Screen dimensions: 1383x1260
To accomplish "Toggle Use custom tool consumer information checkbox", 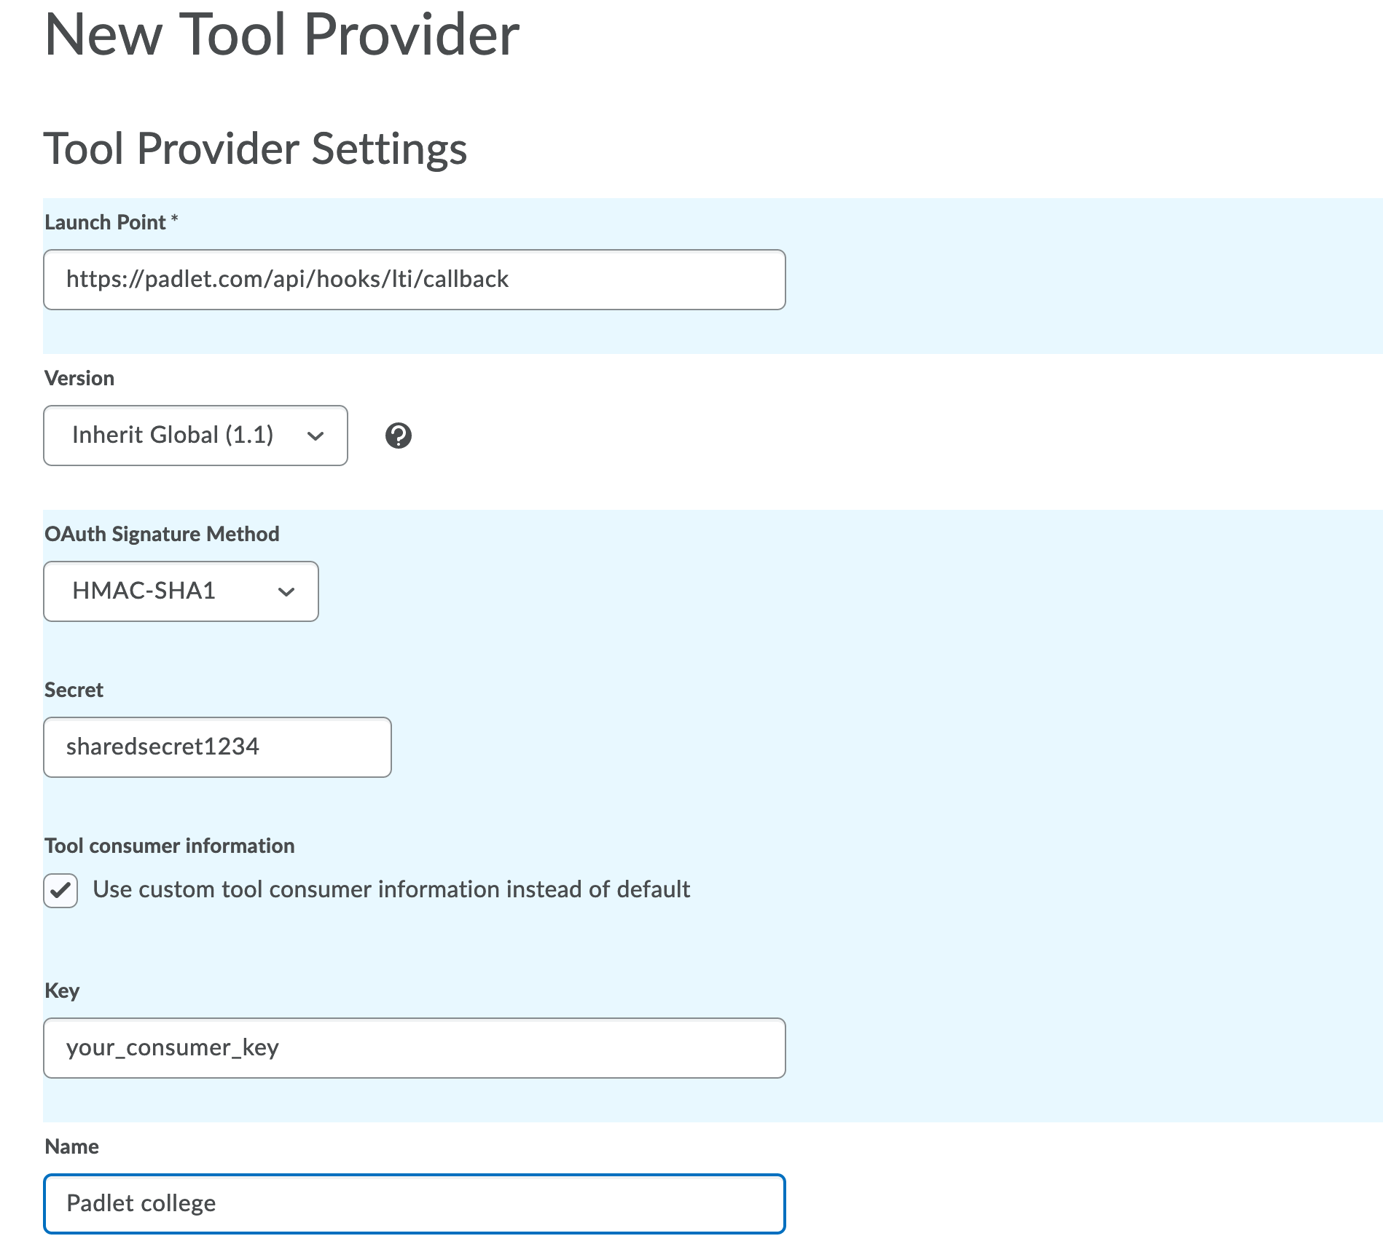I will pyautogui.click(x=60, y=890).
